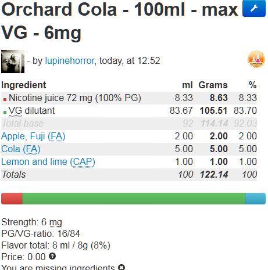Open lupinehorror's profile avatar image
Viewport: 268px width, 270px height.
13,62
